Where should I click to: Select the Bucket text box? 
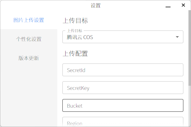point(123,105)
